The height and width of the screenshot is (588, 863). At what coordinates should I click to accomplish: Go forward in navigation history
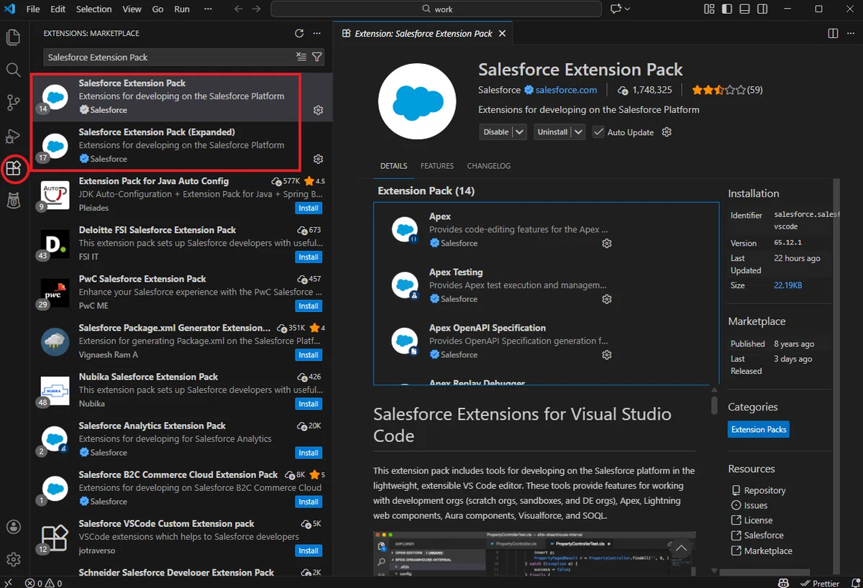tap(257, 9)
